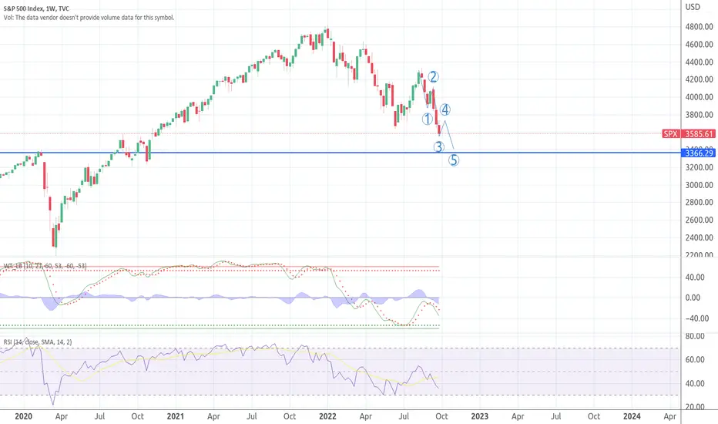
Task: Click the 3000.00 price axis value
Action: coord(699,185)
